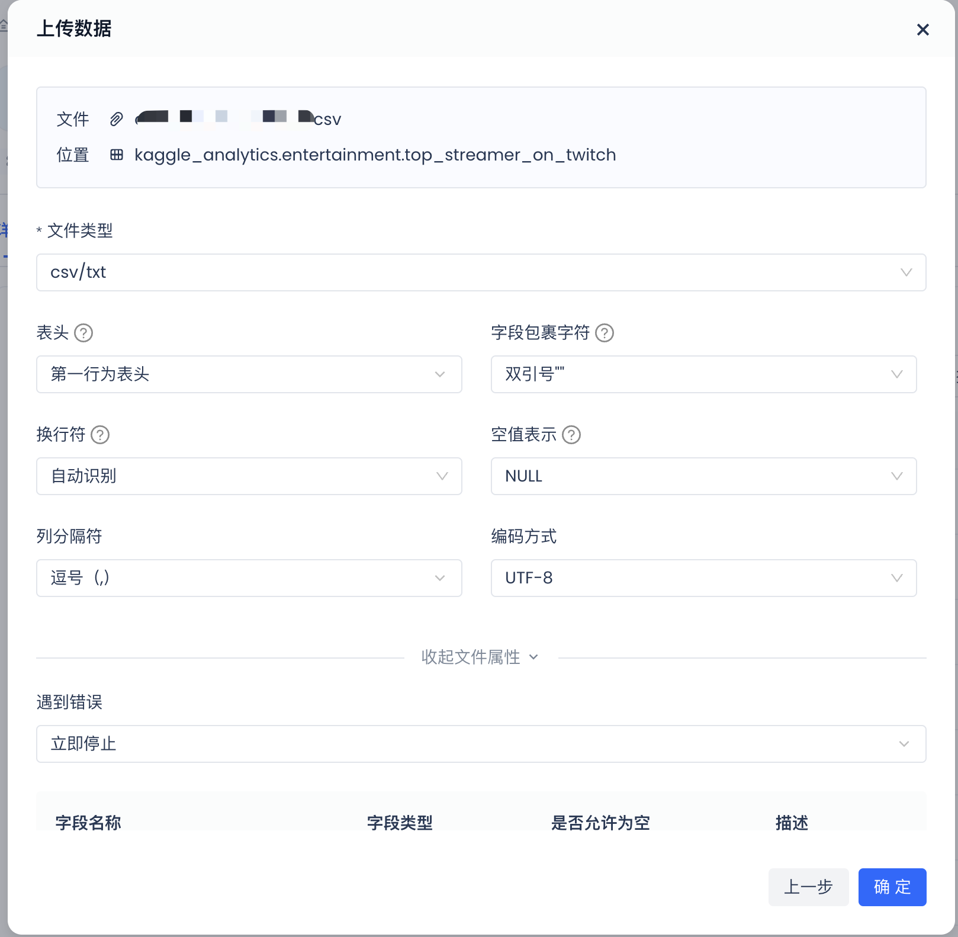Open the 遇到错误 立即停止 dropdown
The height and width of the screenshot is (937, 958).
point(480,744)
